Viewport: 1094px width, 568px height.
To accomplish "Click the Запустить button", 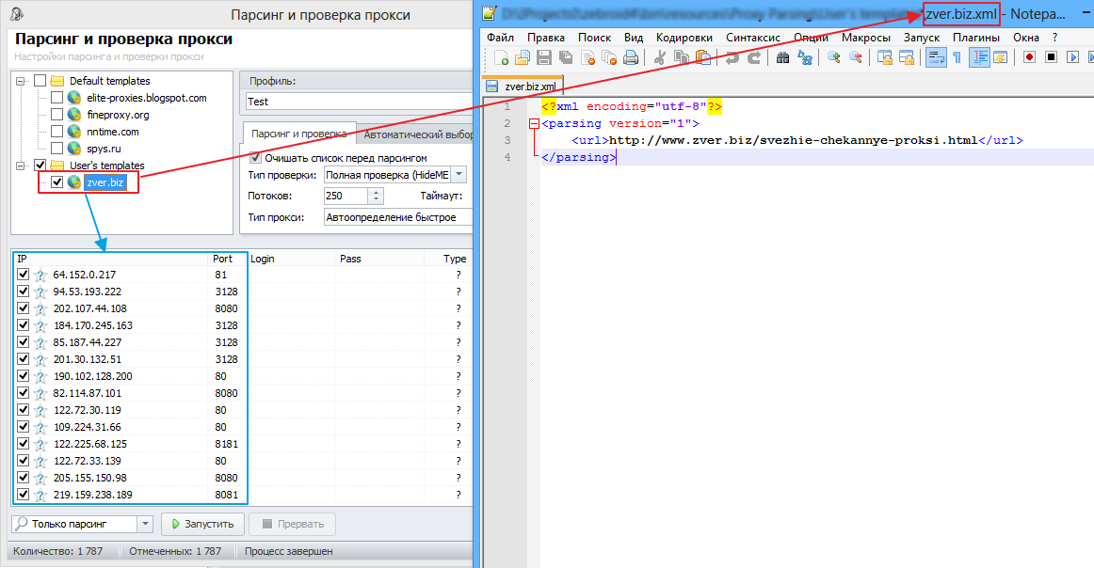I will click(x=203, y=524).
